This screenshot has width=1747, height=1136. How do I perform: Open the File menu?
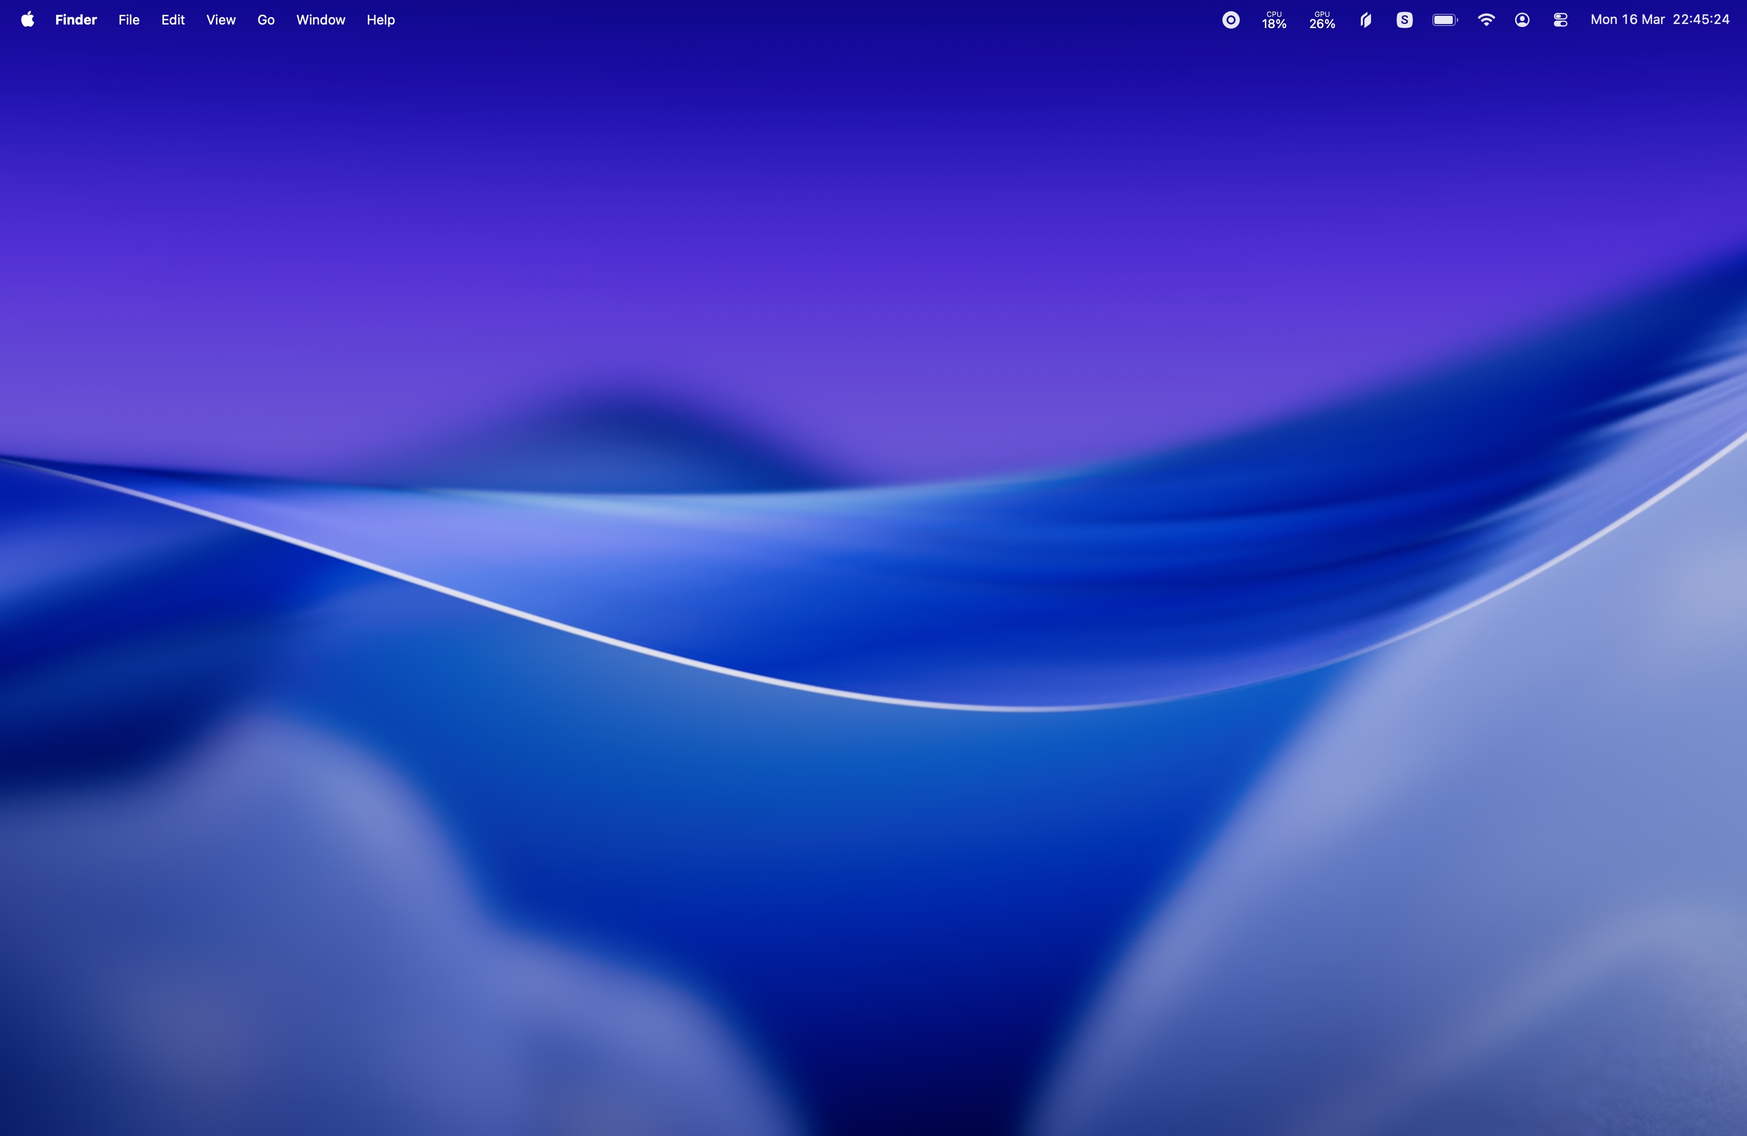(128, 20)
